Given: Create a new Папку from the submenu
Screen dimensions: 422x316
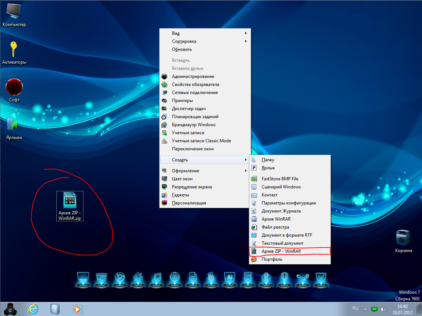Looking at the screenshot, I should [x=290, y=160].
